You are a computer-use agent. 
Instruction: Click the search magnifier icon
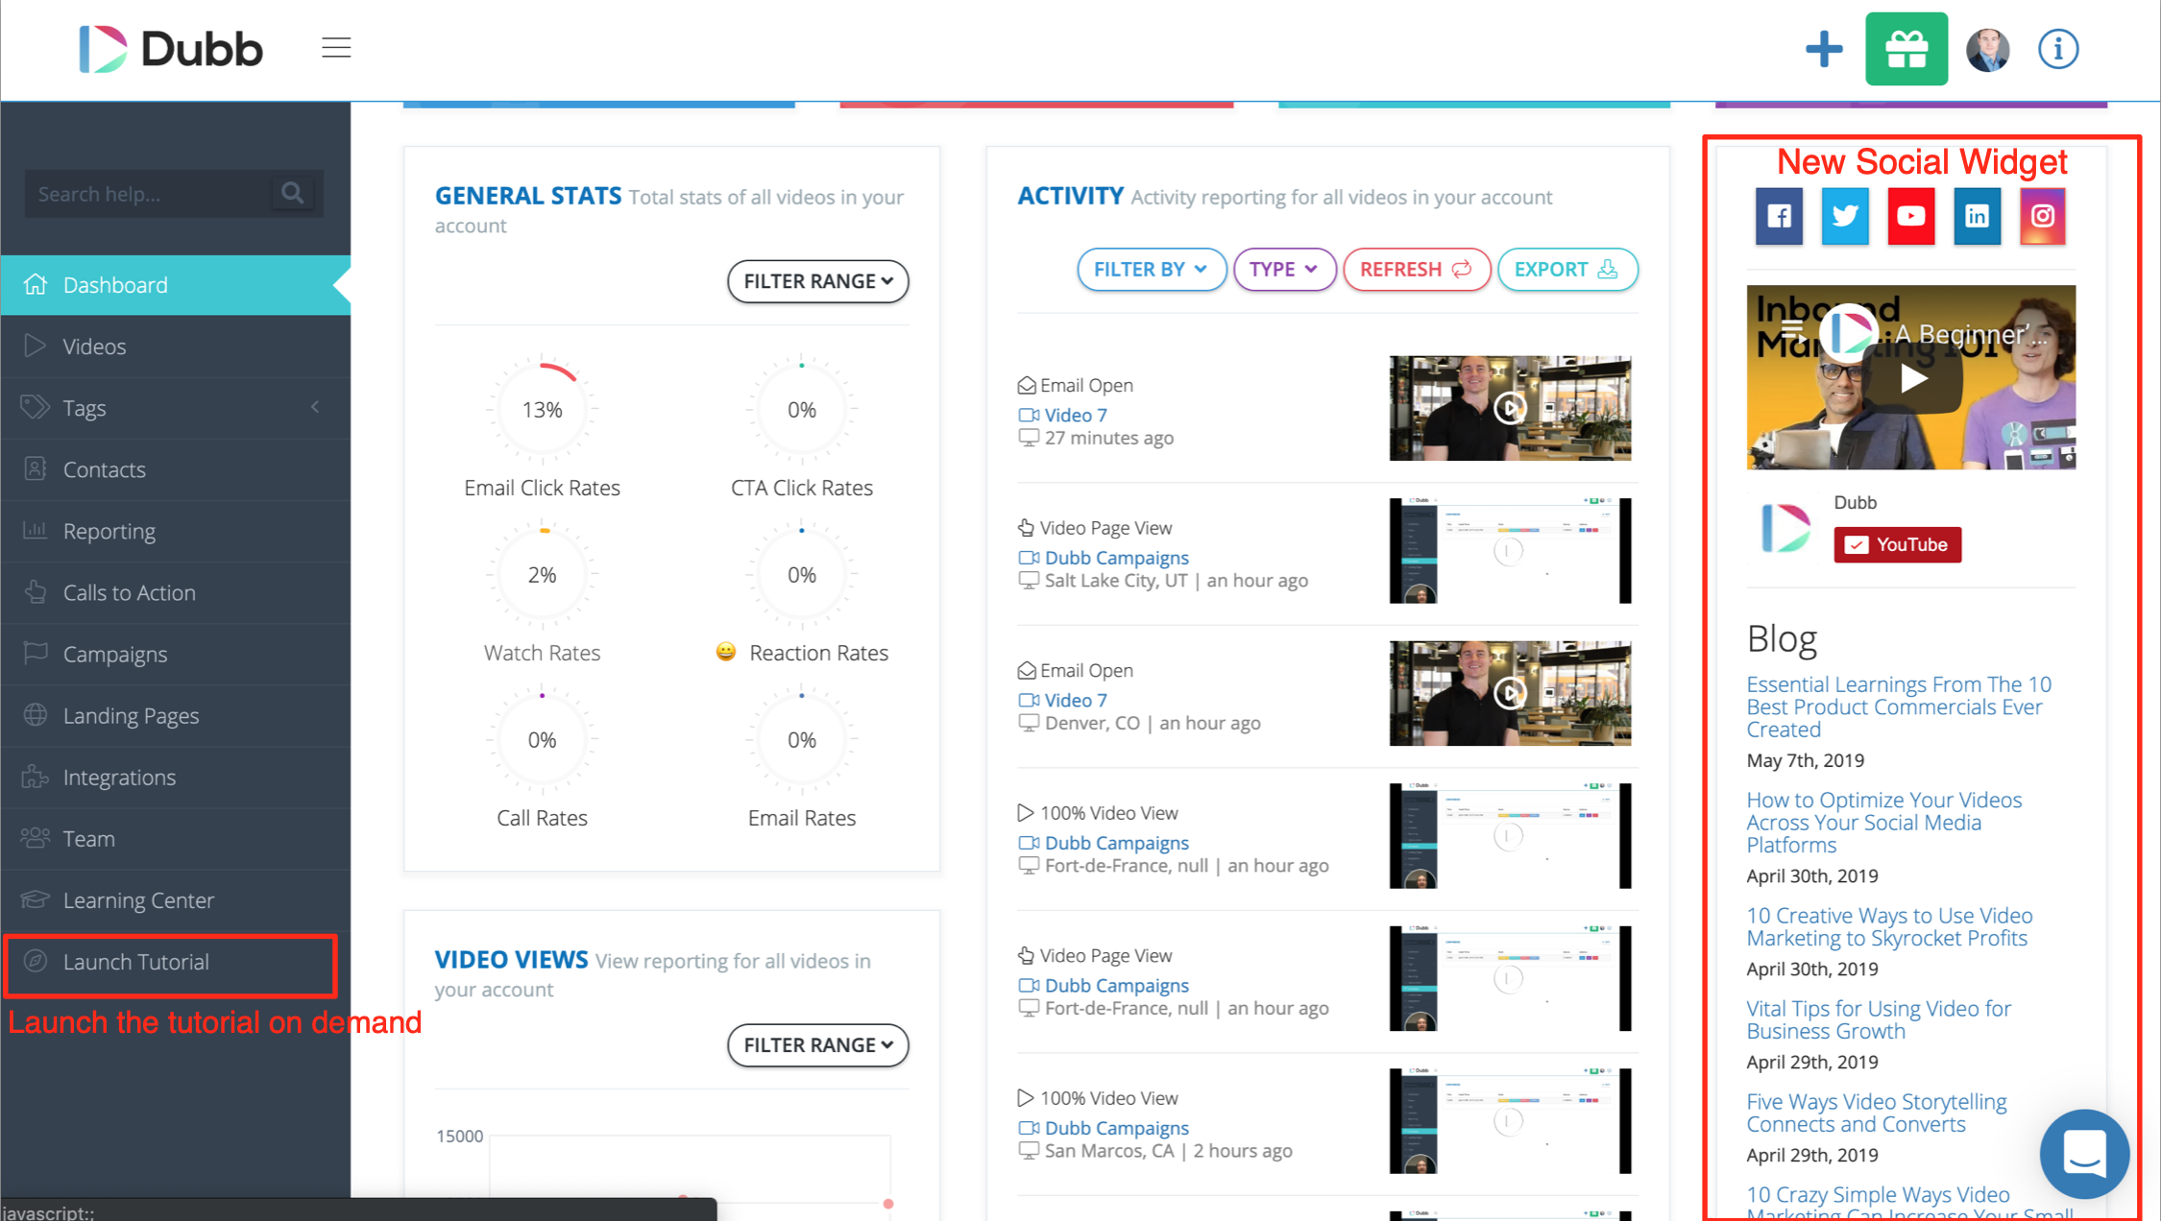tap(293, 193)
